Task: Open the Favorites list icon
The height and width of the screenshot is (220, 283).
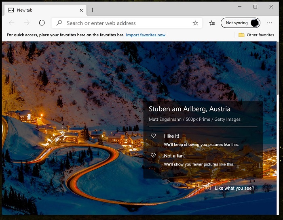Action: click(x=212, y=23)
